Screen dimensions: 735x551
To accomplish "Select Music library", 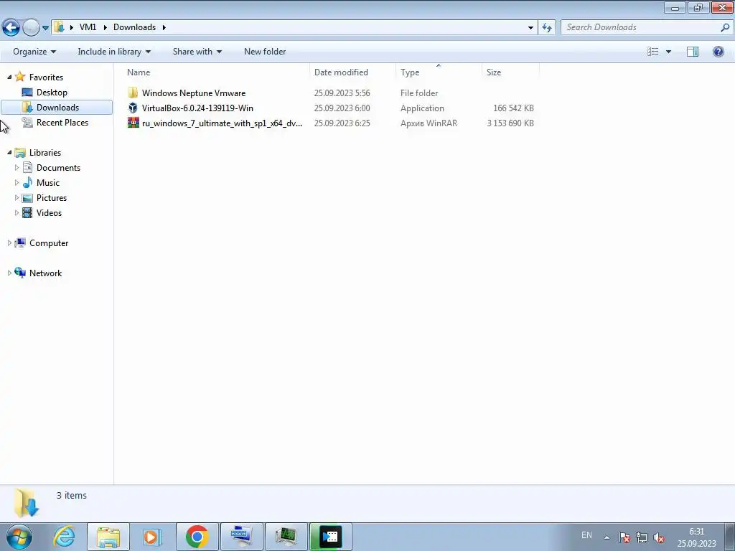I will pos(48,183).
